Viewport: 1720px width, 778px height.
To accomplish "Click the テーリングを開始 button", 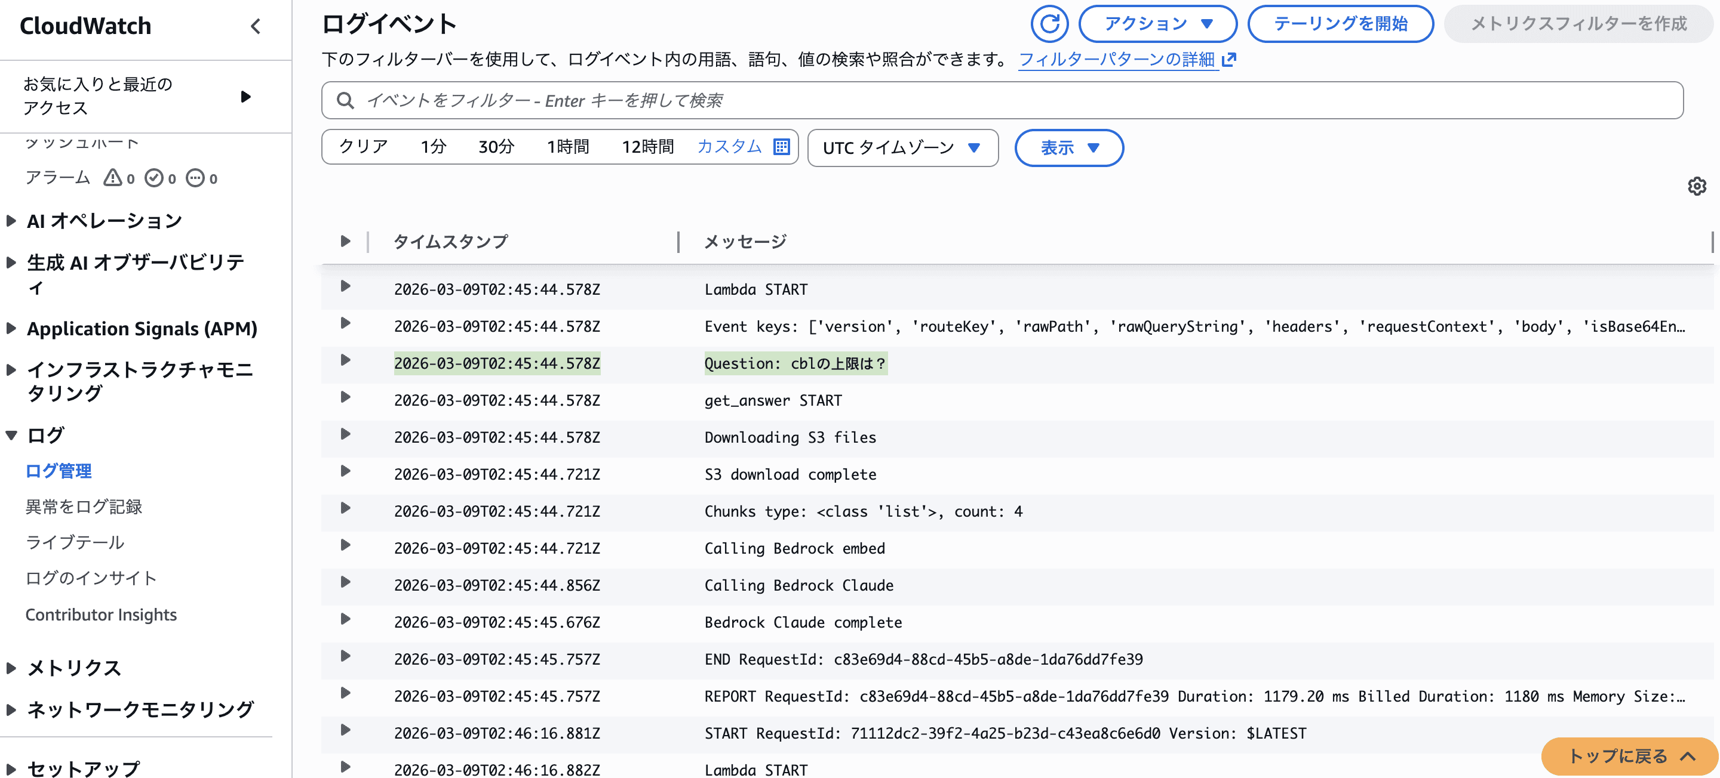I will (1340, 24).
